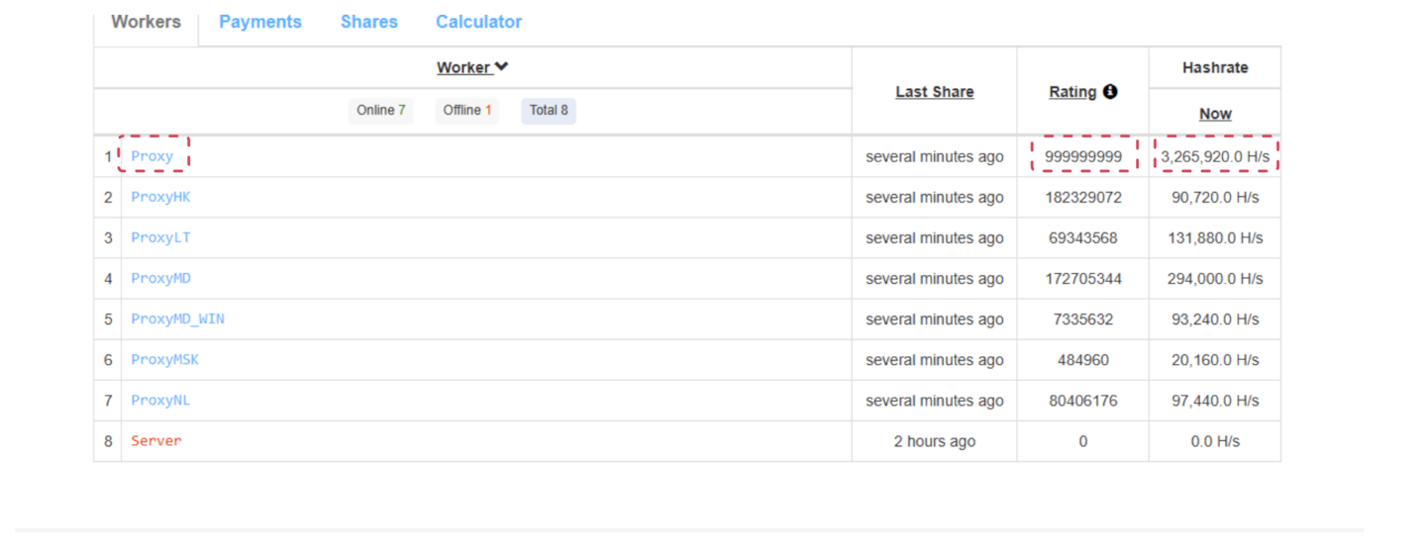Sort table by Rating header
Viewport: 1426px width, 547px height.
tap(1072, 92)
